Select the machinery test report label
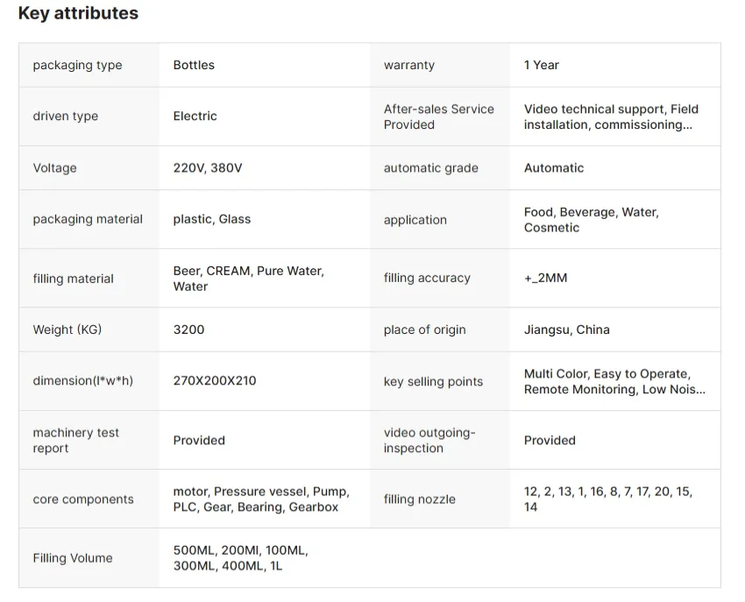This screenshot has height=602, width=745. click(x=75, y=440)
